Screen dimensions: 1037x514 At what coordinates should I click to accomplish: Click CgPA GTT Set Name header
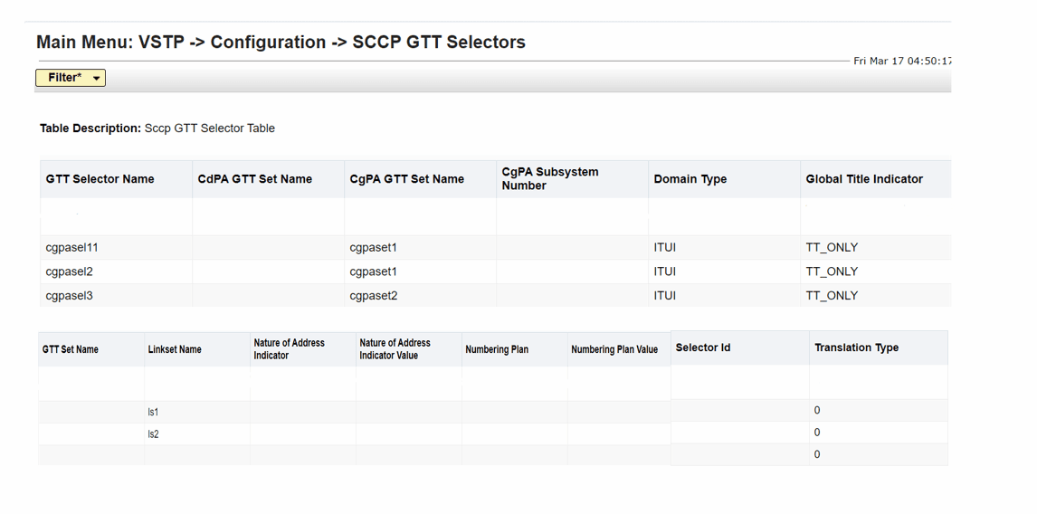pos(406,179)
